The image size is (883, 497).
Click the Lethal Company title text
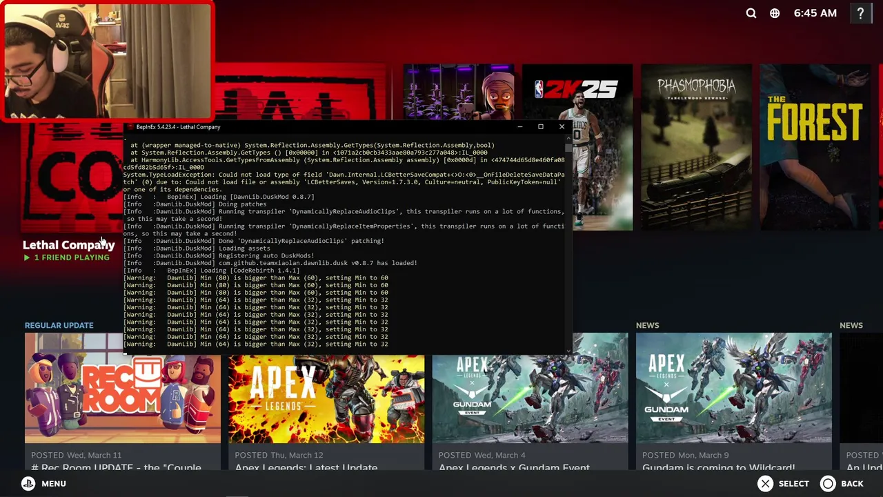[68, 245]
